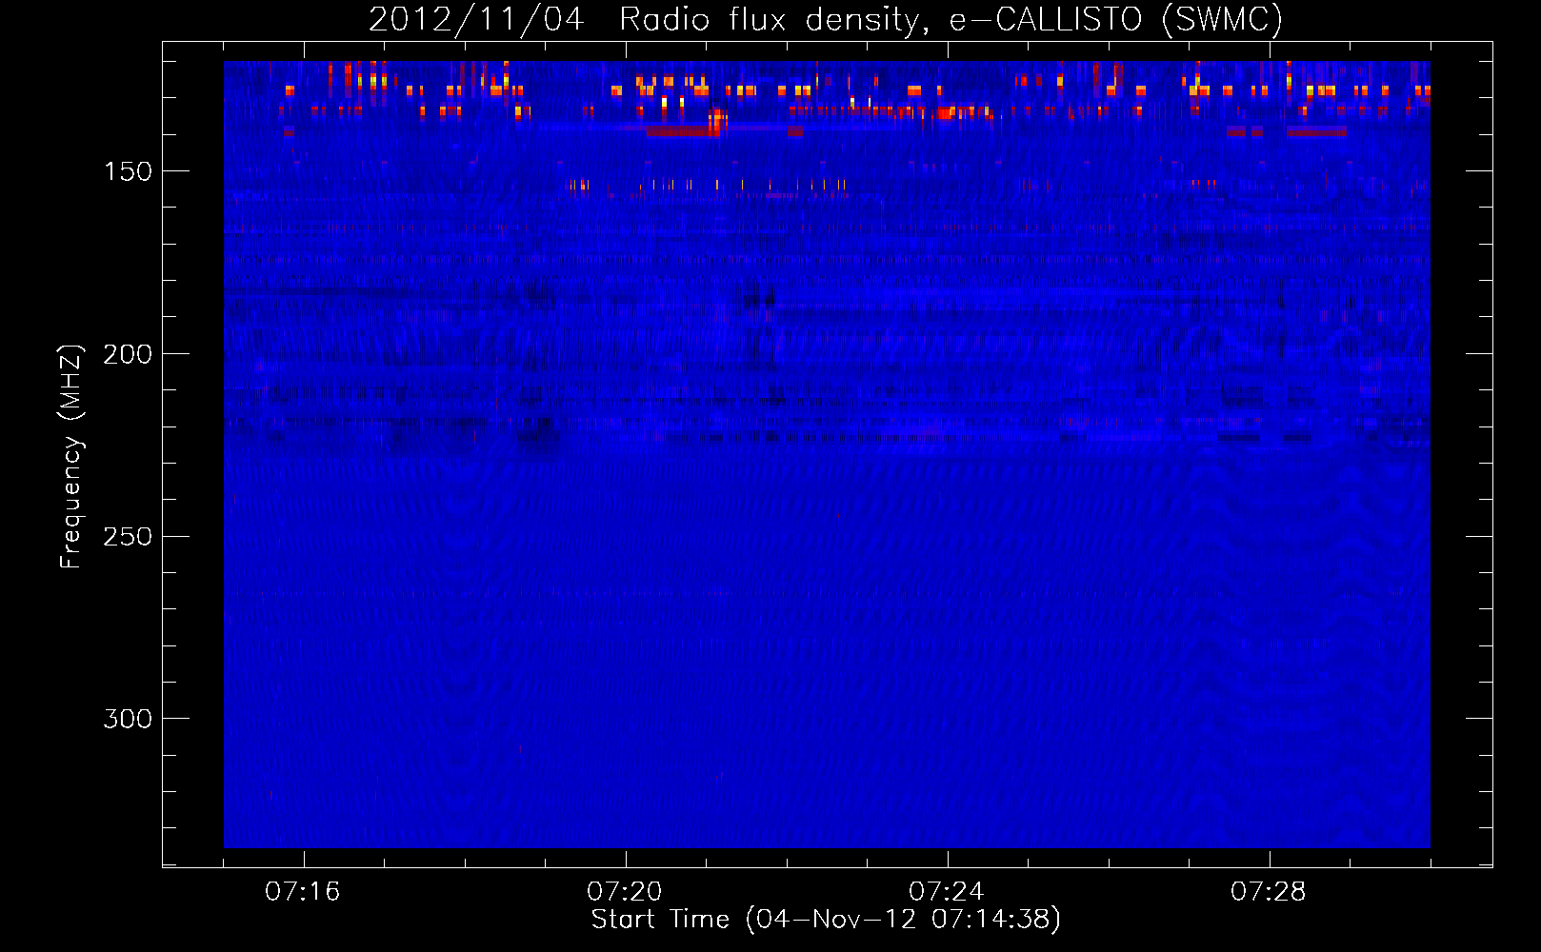Click the "Frequency (MHZ)" axis label
The height and width of the screenshot is (952, 1541).
71,456
